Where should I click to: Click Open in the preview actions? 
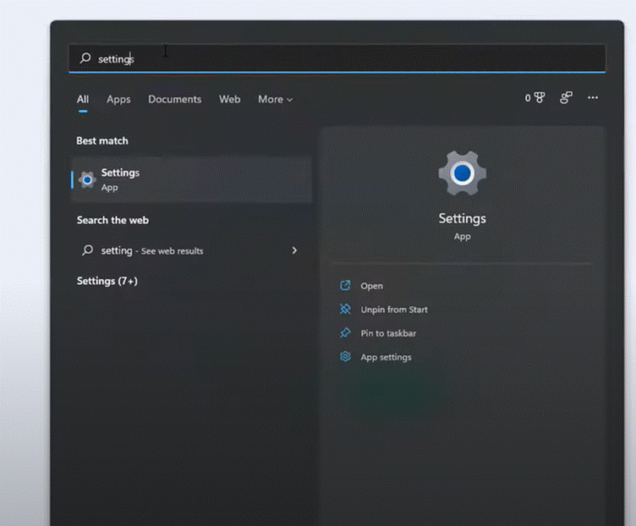tap(371, 286)
